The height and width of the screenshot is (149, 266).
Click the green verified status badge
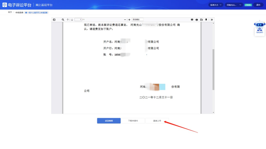point(248,5)
